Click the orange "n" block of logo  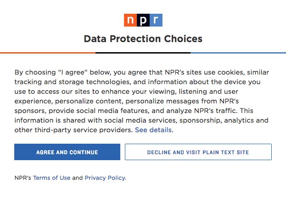tap(130, 20)
